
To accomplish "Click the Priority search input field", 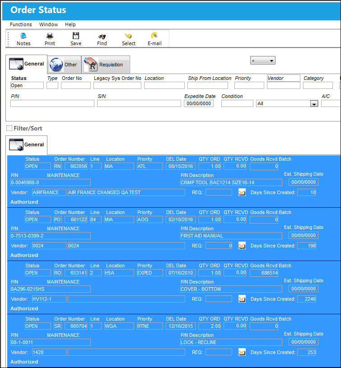I will coord(249,85).
